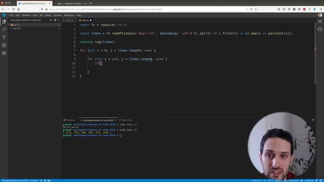Open the Edit menu
Image resolution: width=324 pixels, height=182 pixels.
pos(18,15)
